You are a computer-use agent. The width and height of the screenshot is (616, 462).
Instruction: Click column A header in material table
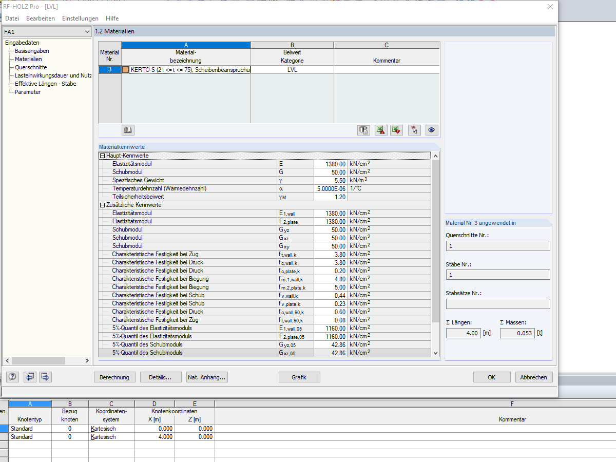click(186, 45)
